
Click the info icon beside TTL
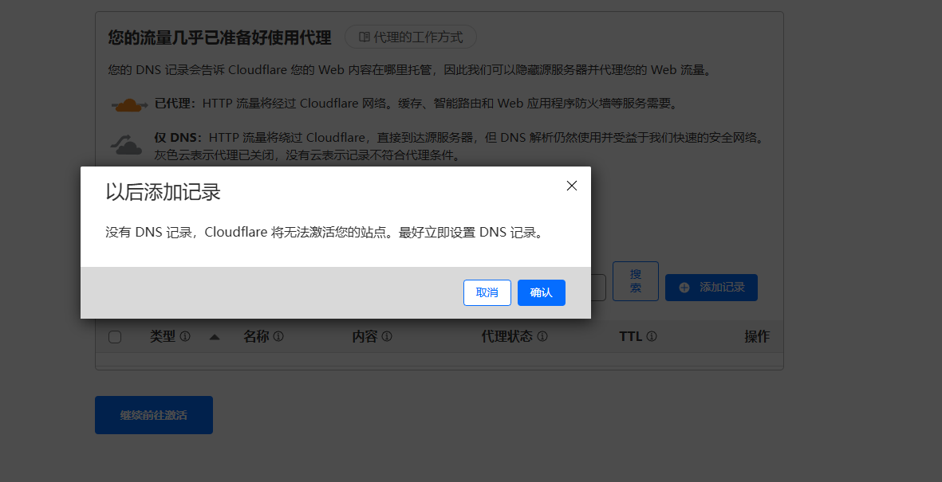[x=651, y=337]
